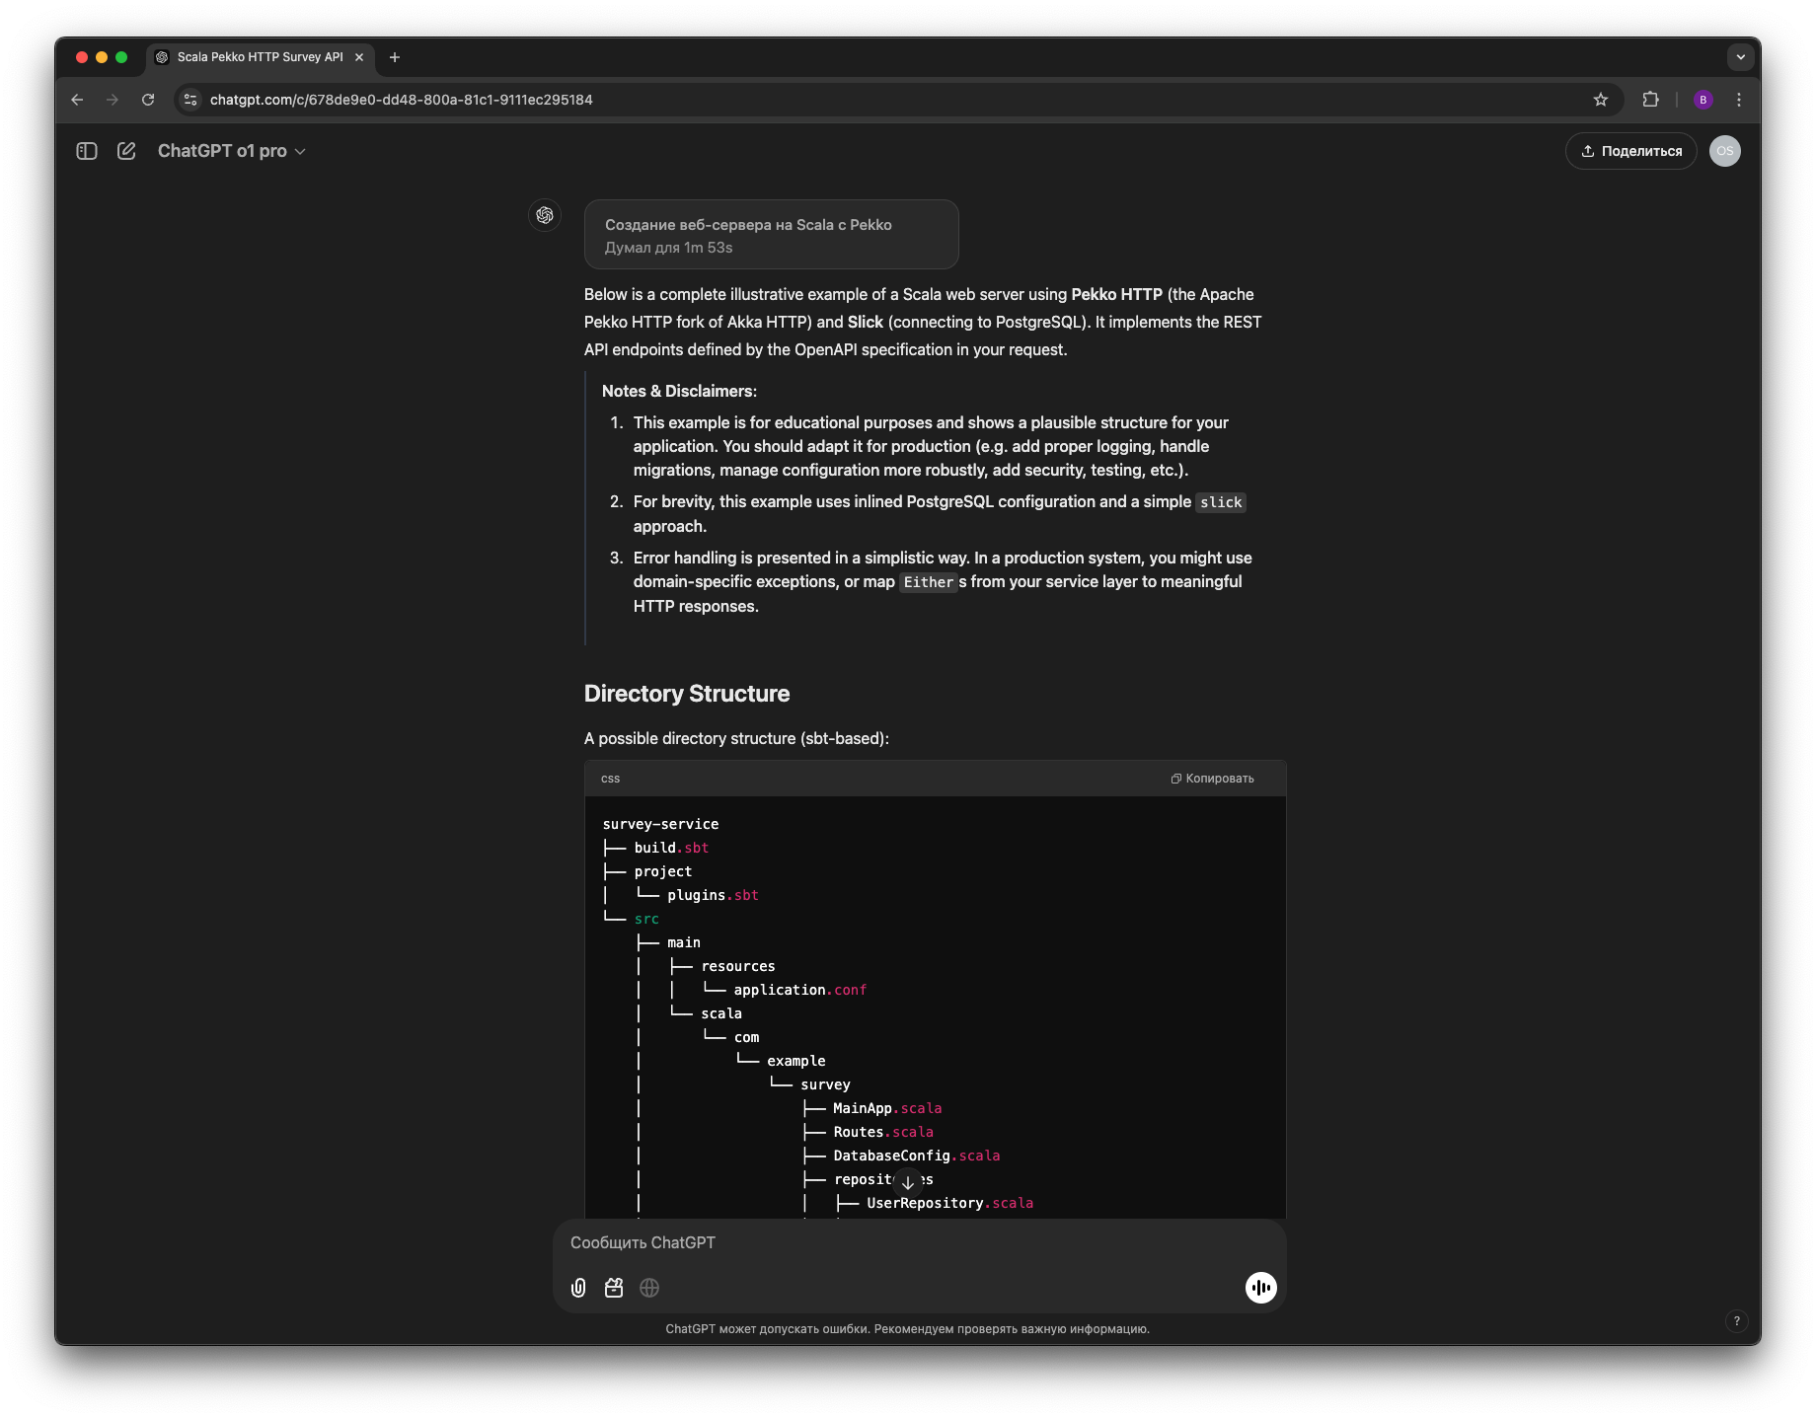Click 'plugins.sbt' in the directory tree

click(x=713, y=895)
